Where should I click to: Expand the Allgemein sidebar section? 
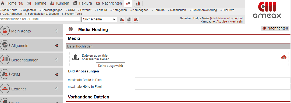(57, 45)
